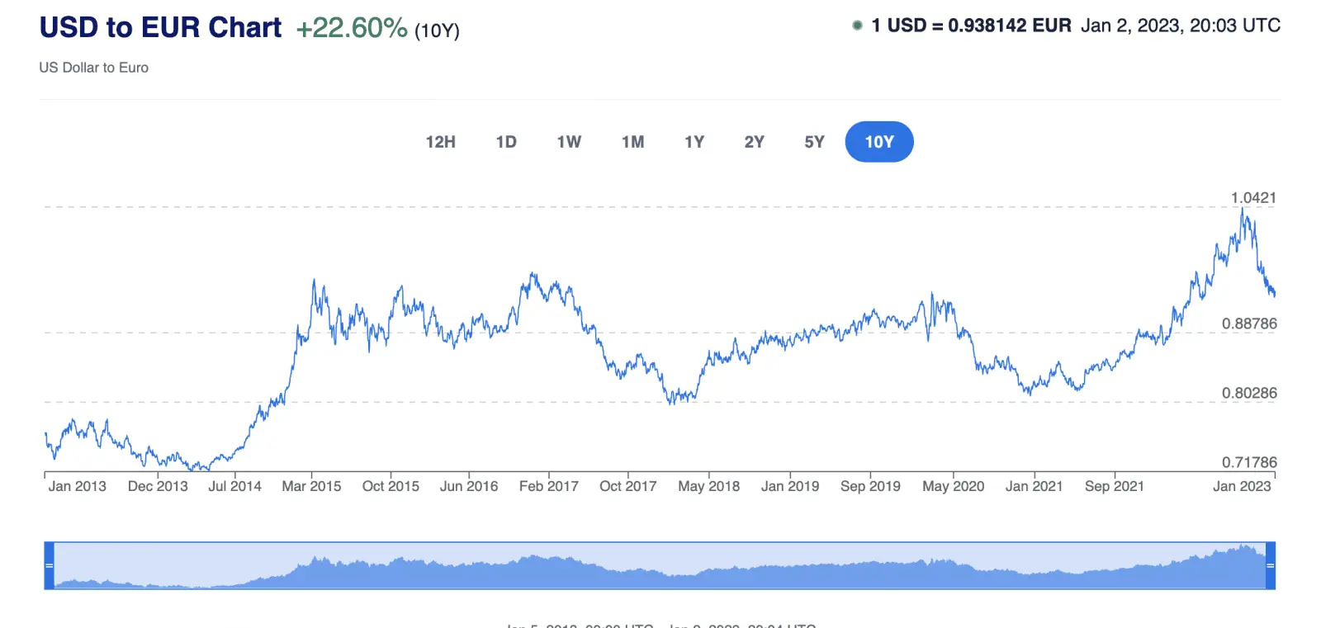This screenshot has width=1321, height=628.
Task: Click the USD to EUR Chart heading
Action: click(x=160, y=27)
